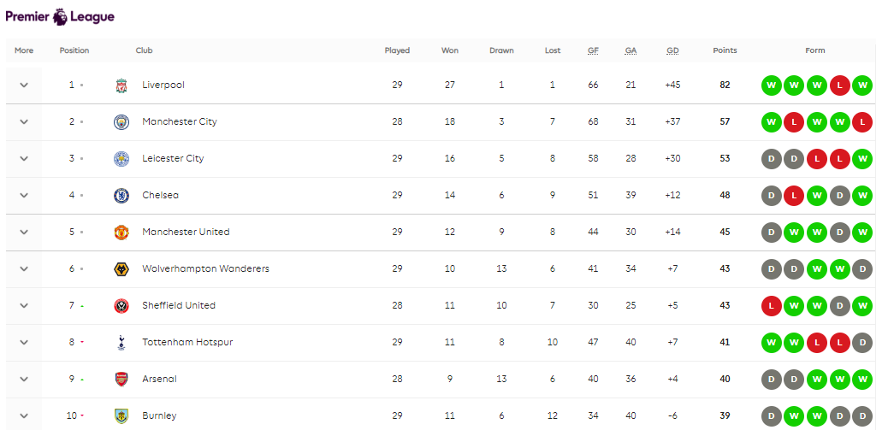Click the Tottenham Hotspur cockerel crest

point(121,342)
